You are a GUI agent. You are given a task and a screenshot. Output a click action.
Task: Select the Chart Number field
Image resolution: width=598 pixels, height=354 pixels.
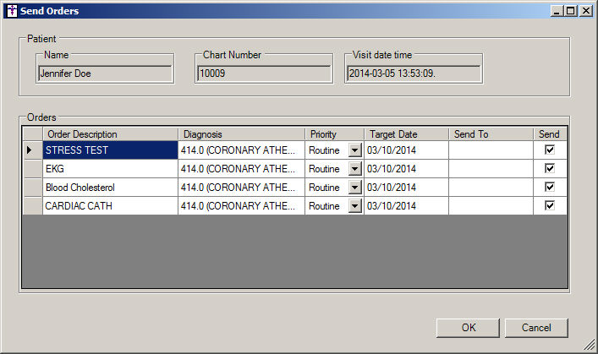(x=263, y=74)
